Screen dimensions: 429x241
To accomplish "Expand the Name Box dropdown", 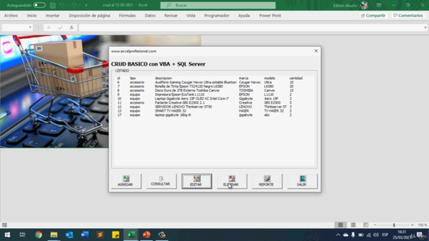I will click(x=30, y=27).
